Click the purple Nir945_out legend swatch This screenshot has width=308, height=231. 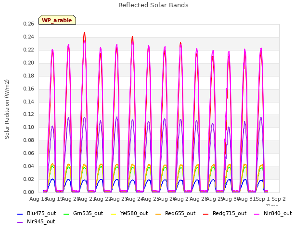click(x=20, y=222)
